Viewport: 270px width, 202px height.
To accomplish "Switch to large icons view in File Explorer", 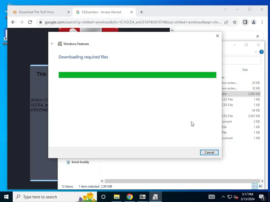I will (261, 186).
